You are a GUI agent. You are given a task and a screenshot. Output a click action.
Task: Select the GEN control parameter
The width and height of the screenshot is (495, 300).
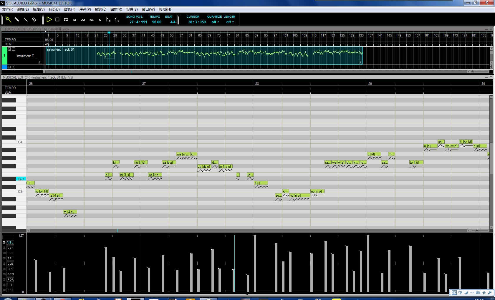10,274
